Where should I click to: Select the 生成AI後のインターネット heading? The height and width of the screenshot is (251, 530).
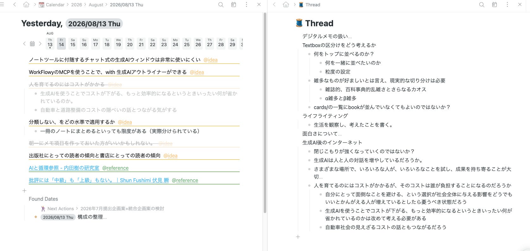(332, 143)
